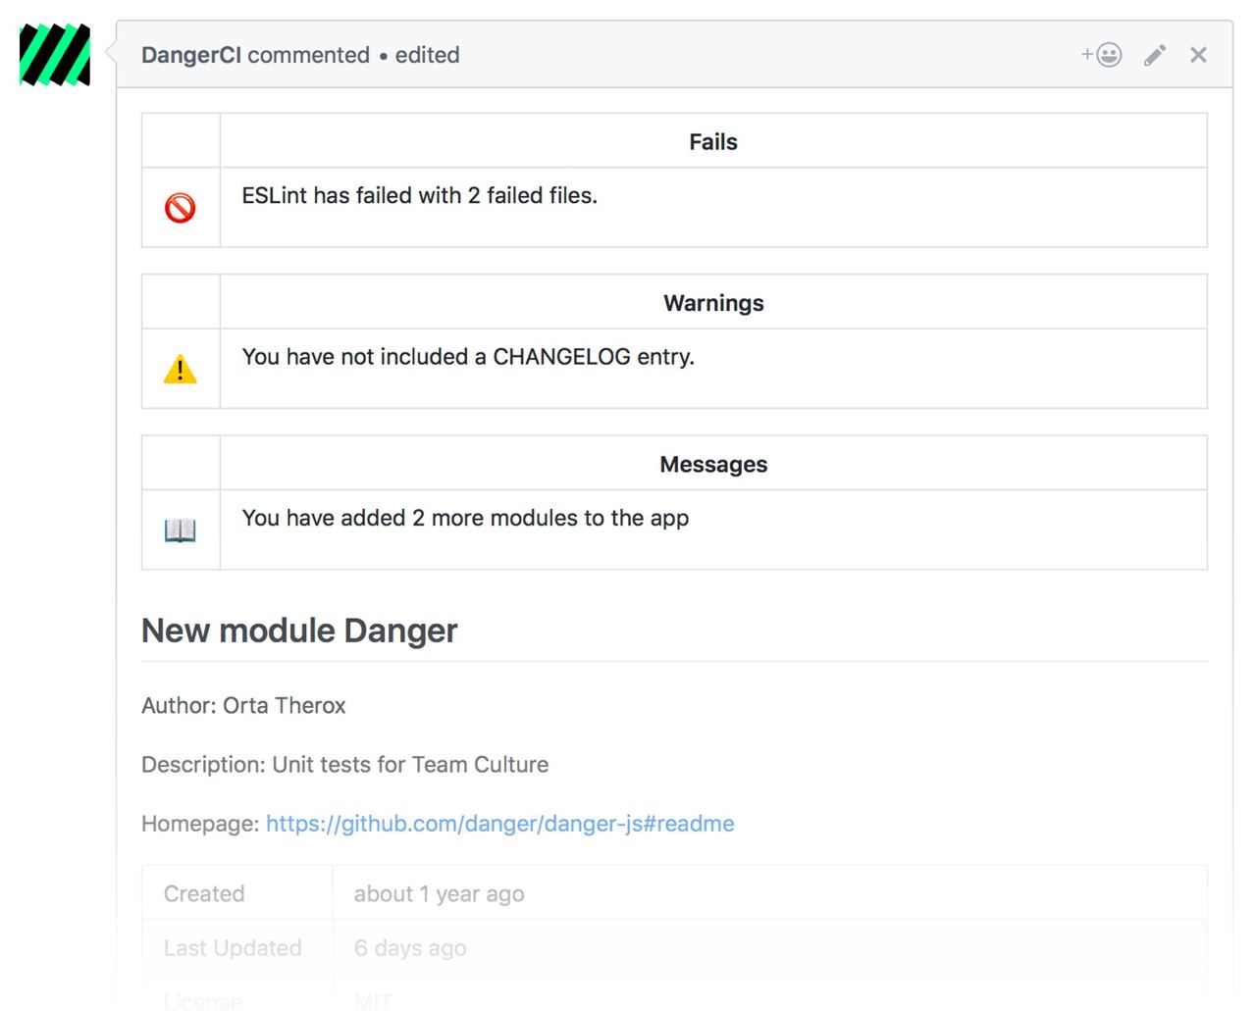Click the red no-entry fail icon

(181, 208)
